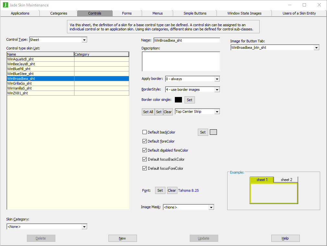Click Set All border images button

[148, 112]
